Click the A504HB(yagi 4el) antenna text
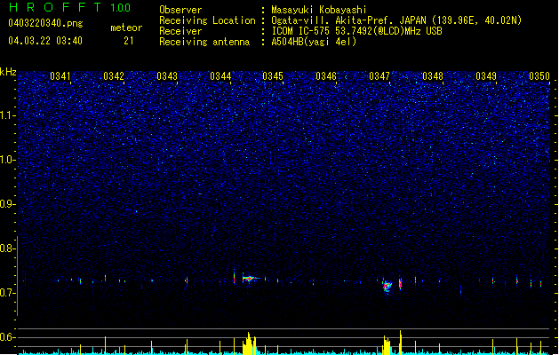 314,42
